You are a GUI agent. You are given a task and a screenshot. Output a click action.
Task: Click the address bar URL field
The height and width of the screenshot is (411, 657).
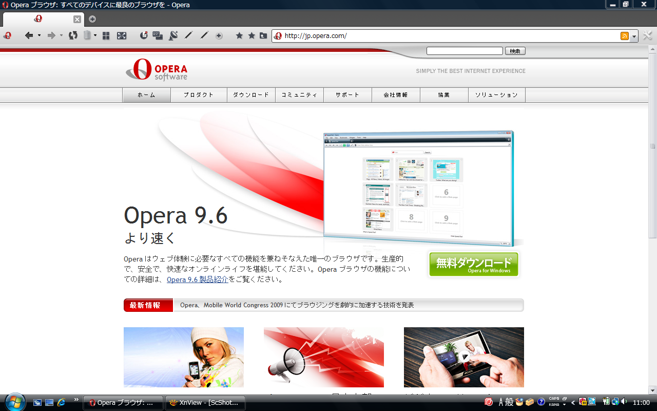coord(451,36)
